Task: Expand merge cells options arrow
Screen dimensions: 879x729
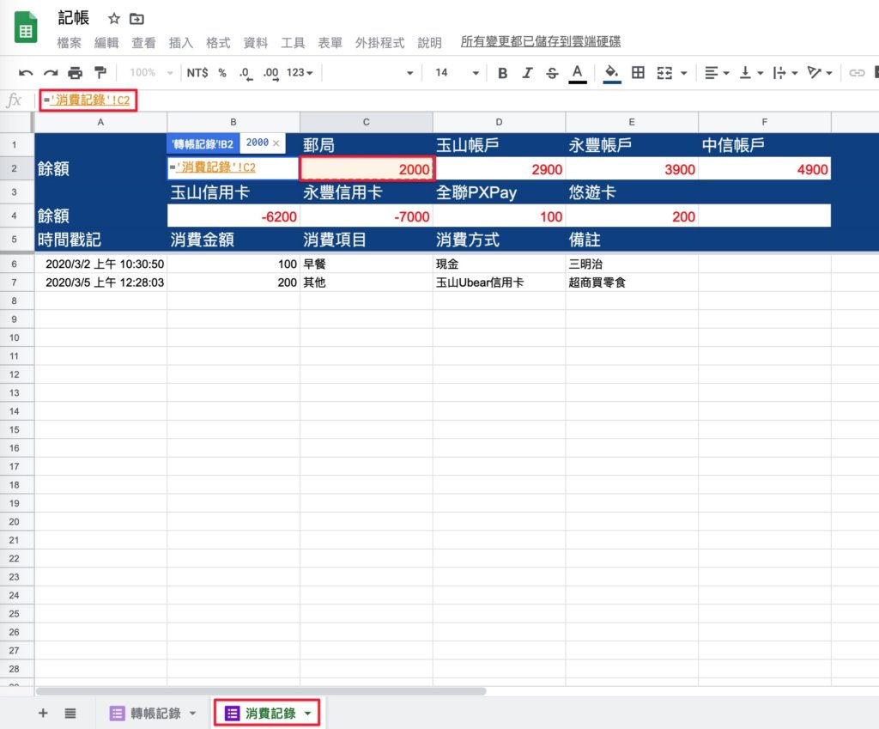Action: pyautogui.click(x=684, y=74)
